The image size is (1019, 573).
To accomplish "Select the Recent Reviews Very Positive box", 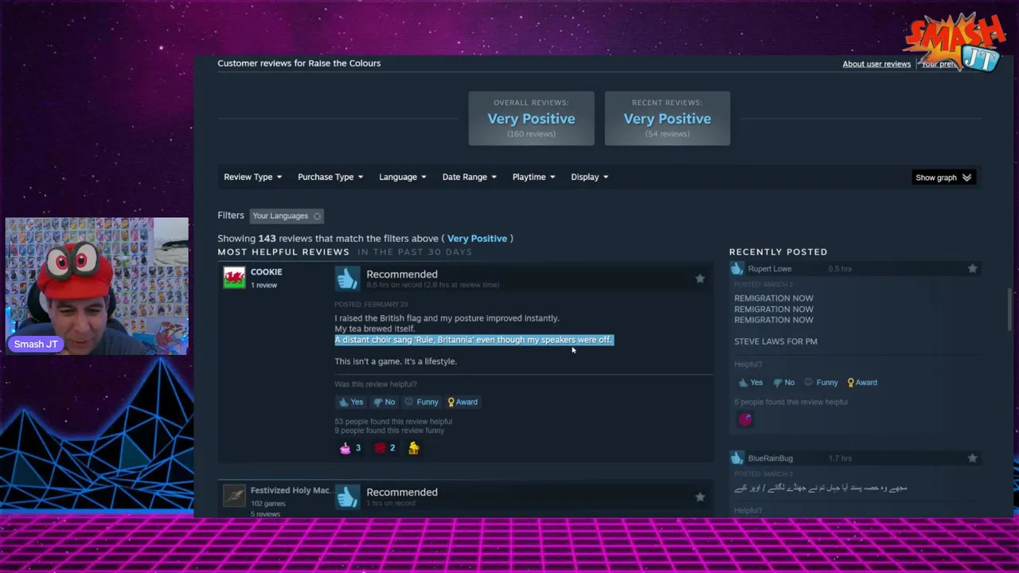I will click(x=667, y=119).
